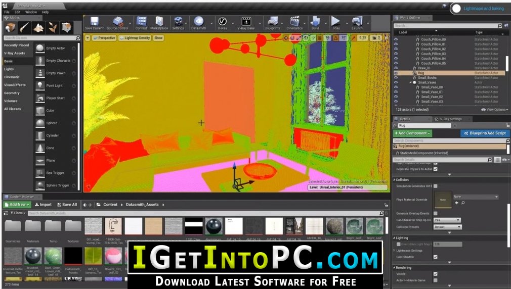Click the Add Component button
511x289 pixels.
(x=412, y=133)
